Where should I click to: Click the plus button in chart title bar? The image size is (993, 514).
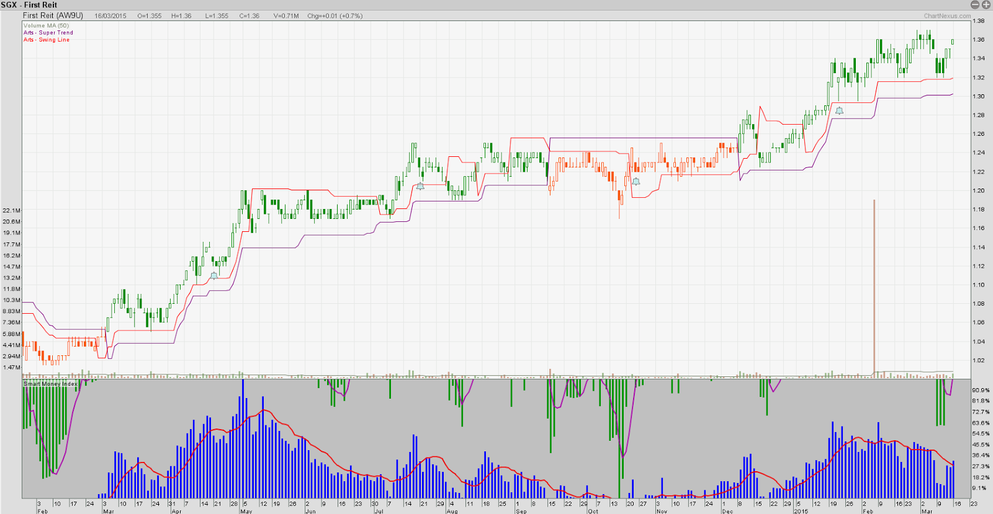pos(985,5)
